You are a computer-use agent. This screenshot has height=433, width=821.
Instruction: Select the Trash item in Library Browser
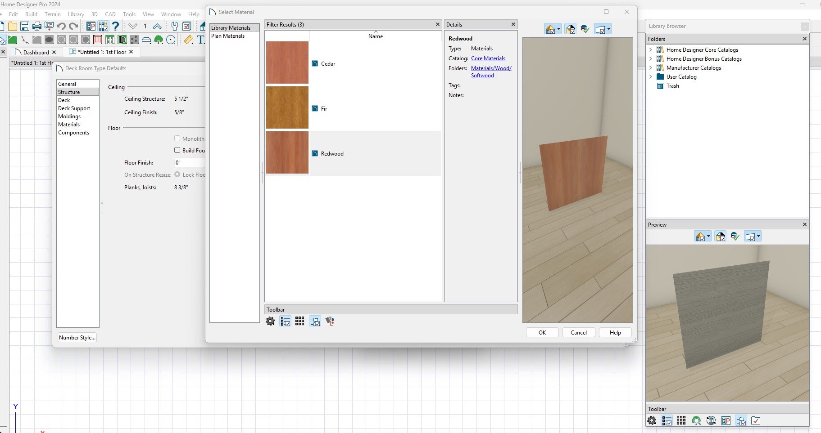tap(673, 86)
